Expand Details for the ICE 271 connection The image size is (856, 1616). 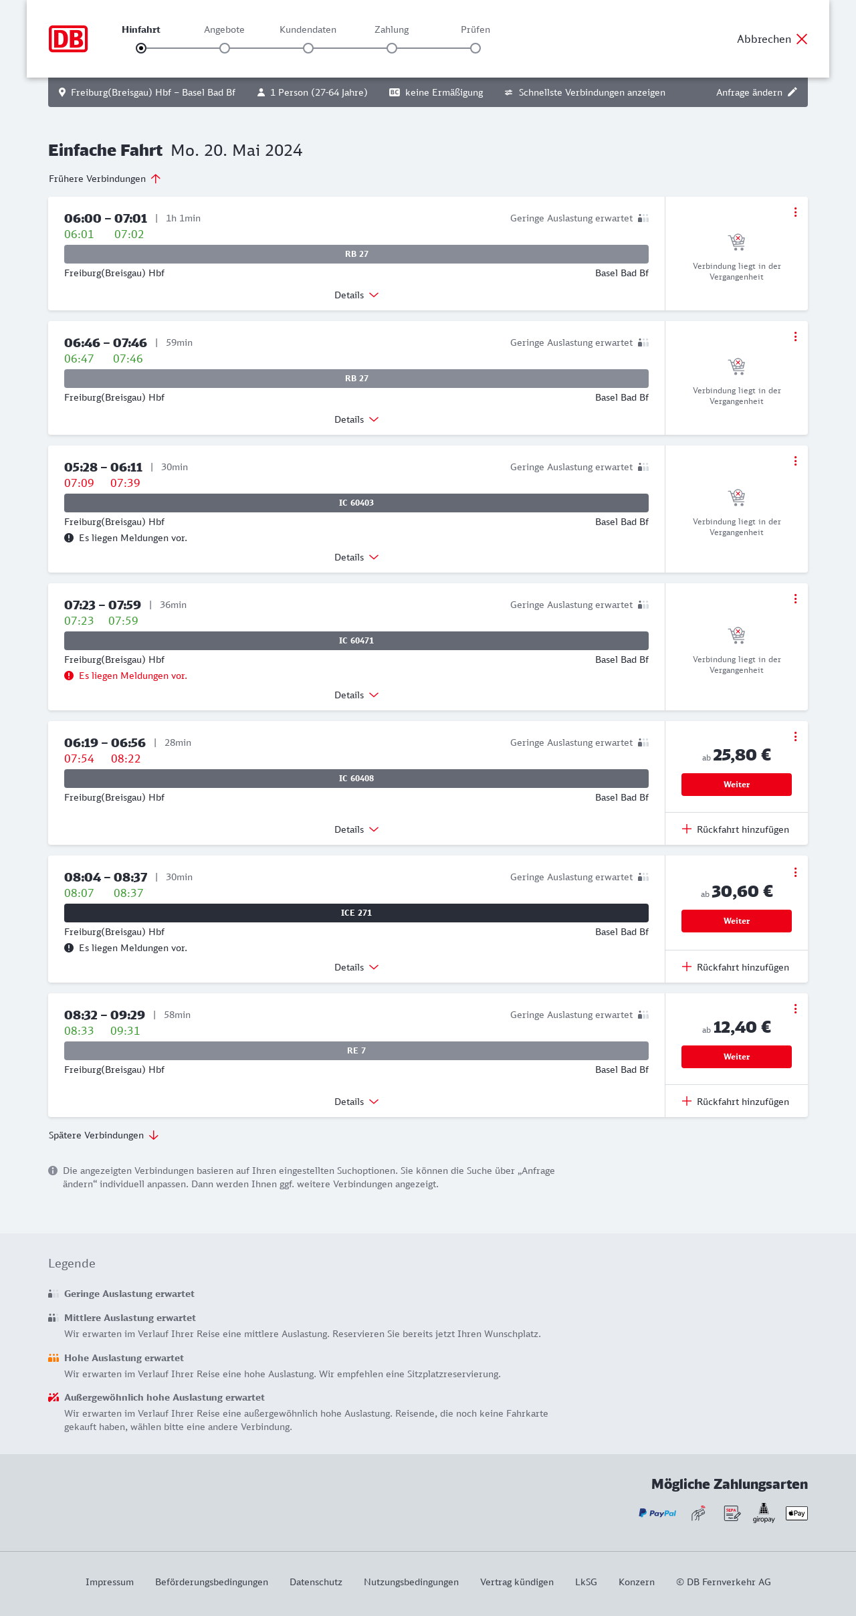tap(356, 967)
